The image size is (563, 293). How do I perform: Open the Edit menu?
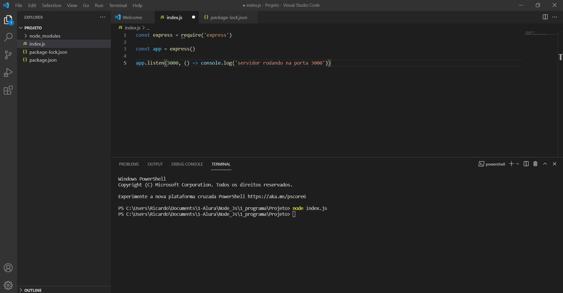32,5
